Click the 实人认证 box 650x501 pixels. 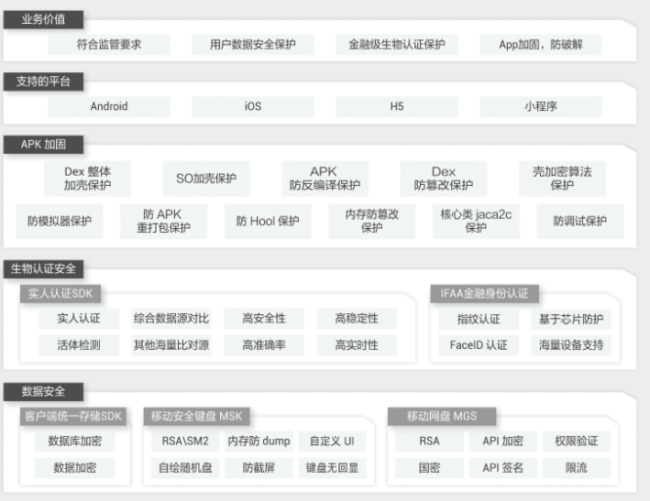tap(79, 319)
